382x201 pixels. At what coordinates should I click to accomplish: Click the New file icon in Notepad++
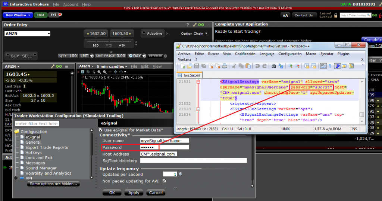click(x=183, y=66)
